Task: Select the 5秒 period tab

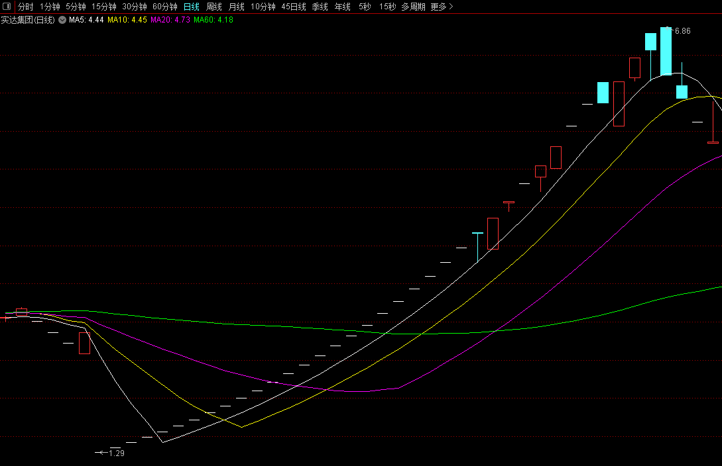Action: pyautogui.click(x=365, y=7)
